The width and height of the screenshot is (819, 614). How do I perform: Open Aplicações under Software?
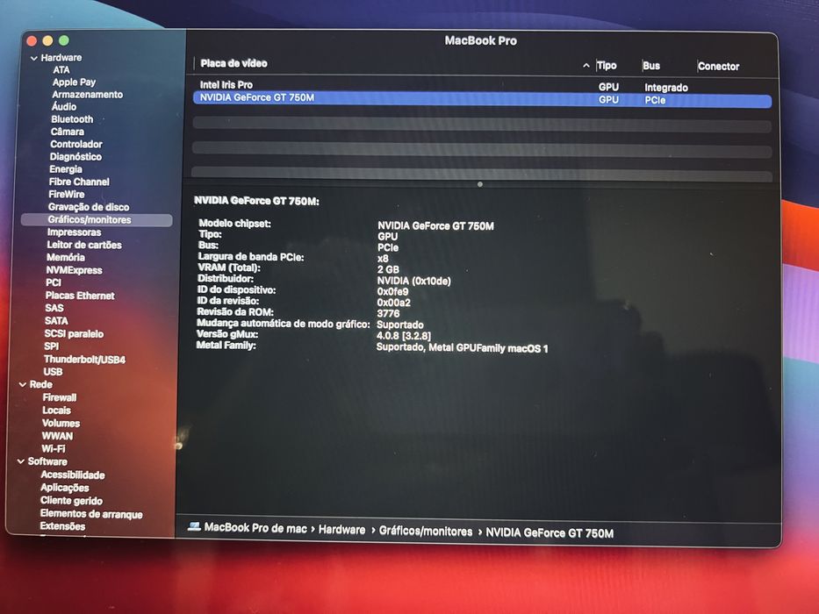[x=65, y=489]
